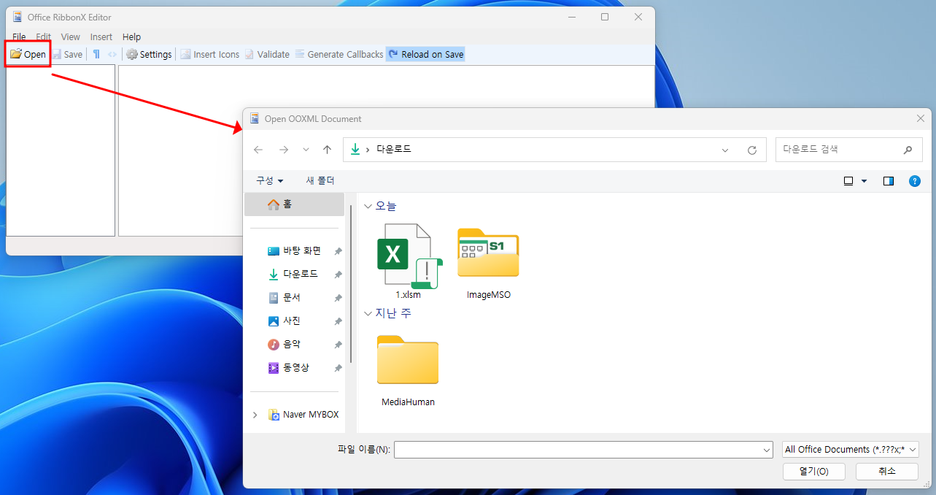Click the Insert Icons toolbar icon

pyautogui.click(x=209, y=53)
